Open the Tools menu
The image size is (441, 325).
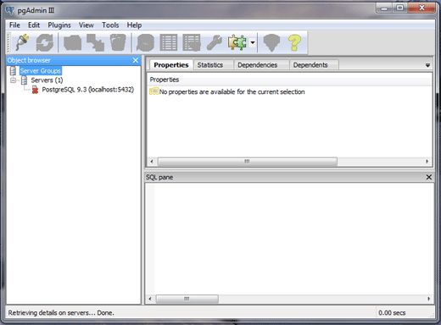[x=110, y=25]
